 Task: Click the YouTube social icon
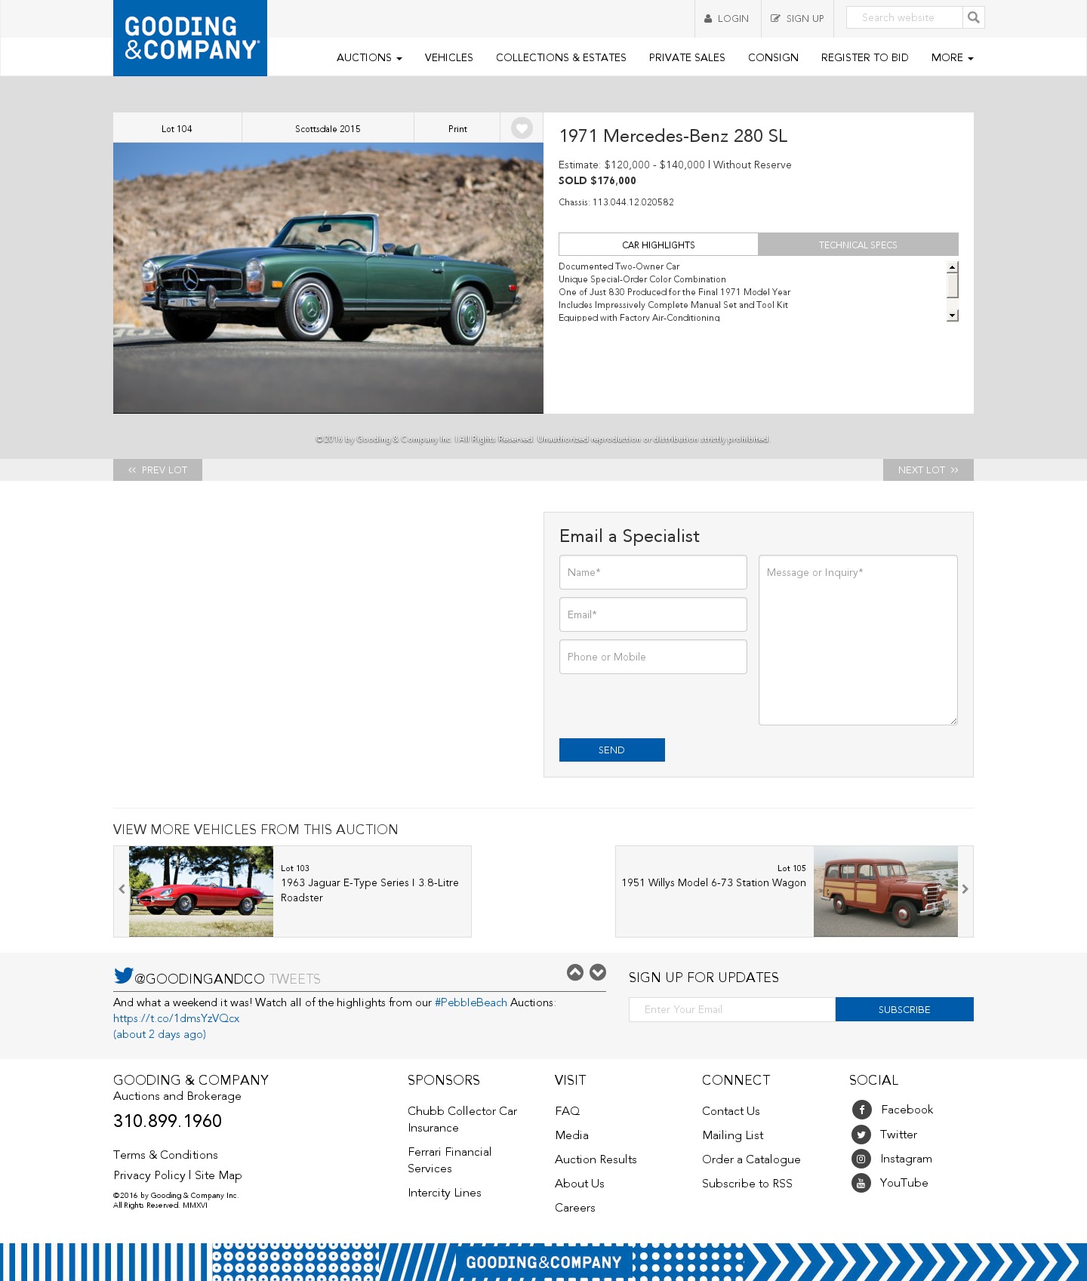pos(861,1183)
